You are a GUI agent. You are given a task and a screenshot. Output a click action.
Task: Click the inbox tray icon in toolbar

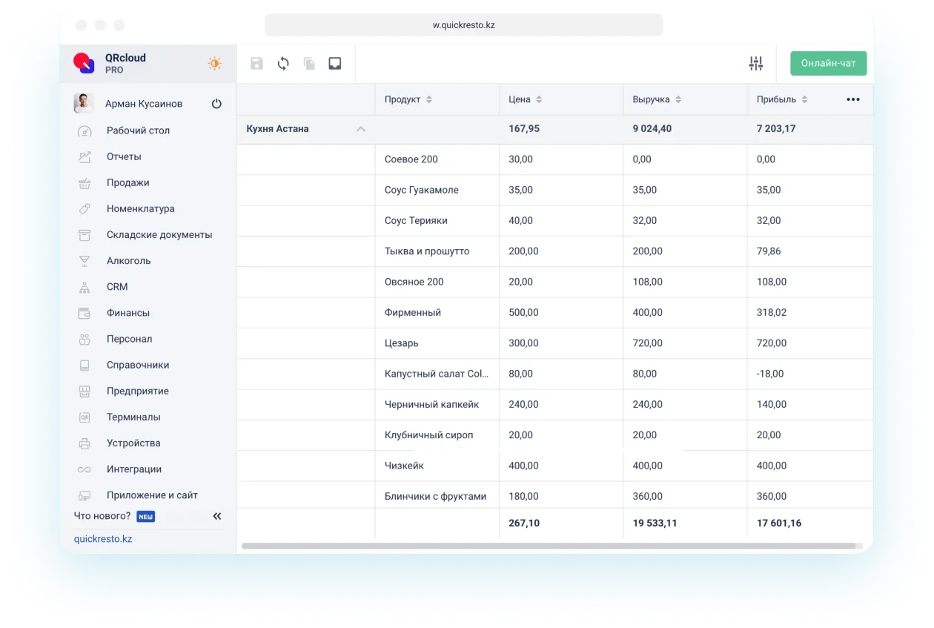point(335,64)
